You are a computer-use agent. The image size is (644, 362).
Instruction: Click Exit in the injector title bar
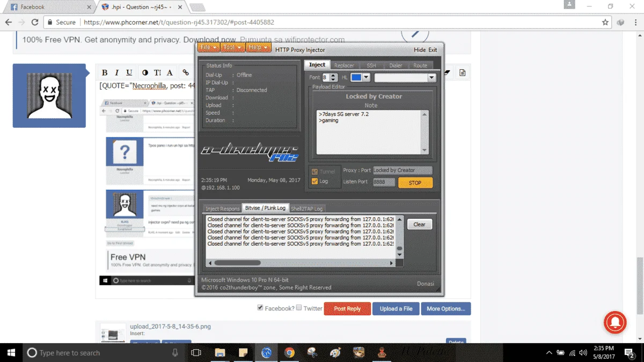coord(433,50)
